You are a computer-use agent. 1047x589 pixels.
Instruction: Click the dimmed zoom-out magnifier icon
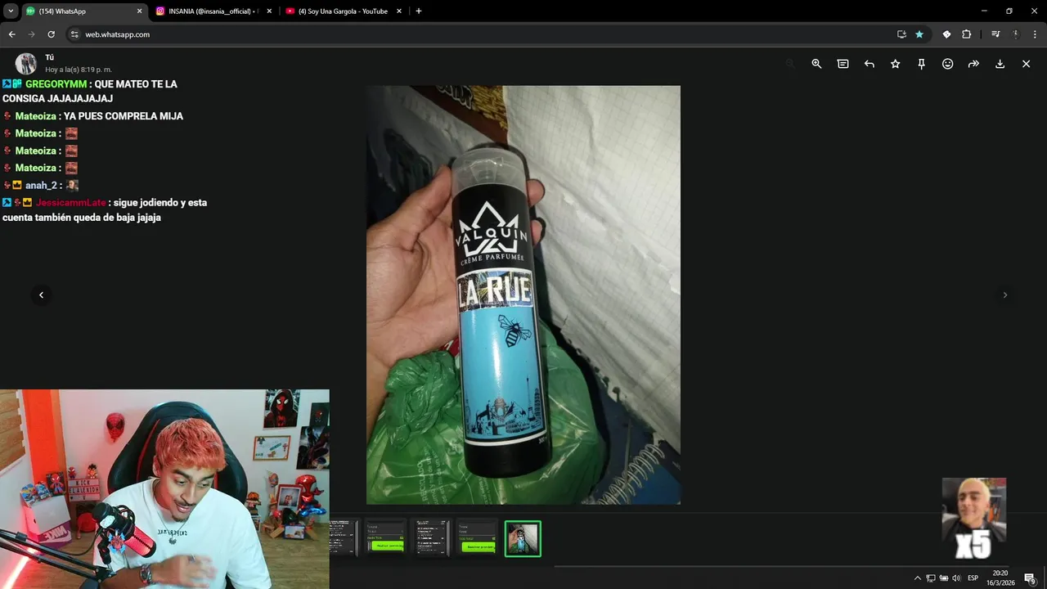[x=790, y=64]
